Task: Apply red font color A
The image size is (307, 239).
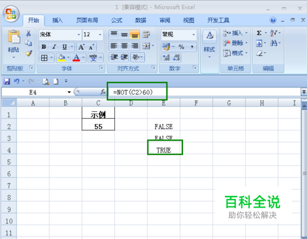Action: 76,58
